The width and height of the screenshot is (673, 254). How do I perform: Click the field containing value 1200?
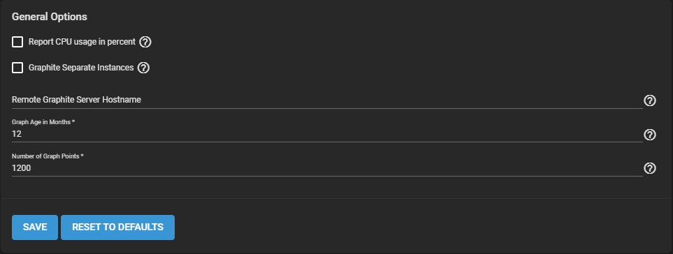(327, 168)
